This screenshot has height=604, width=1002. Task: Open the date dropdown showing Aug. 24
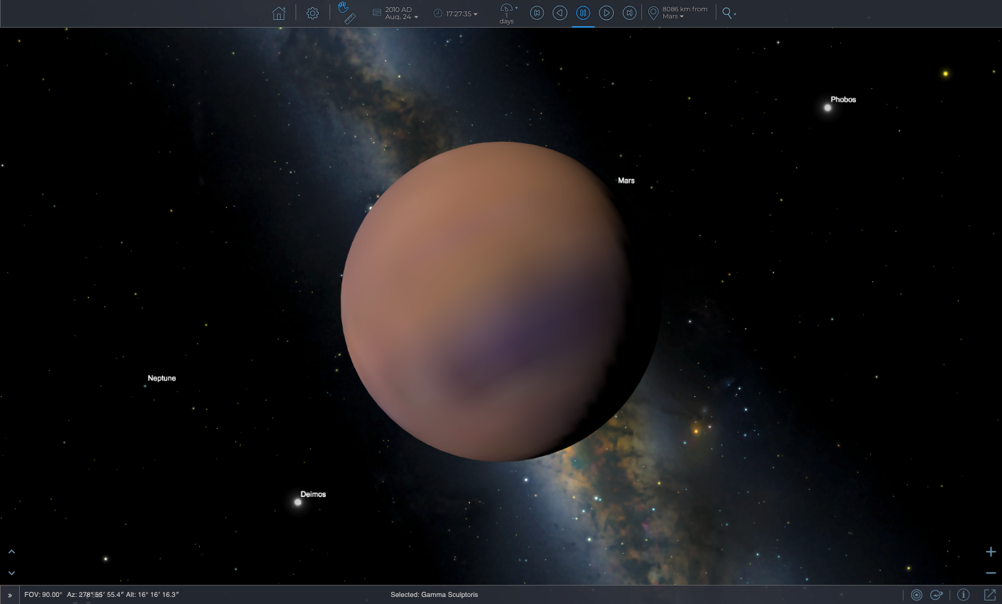point(401,13)
